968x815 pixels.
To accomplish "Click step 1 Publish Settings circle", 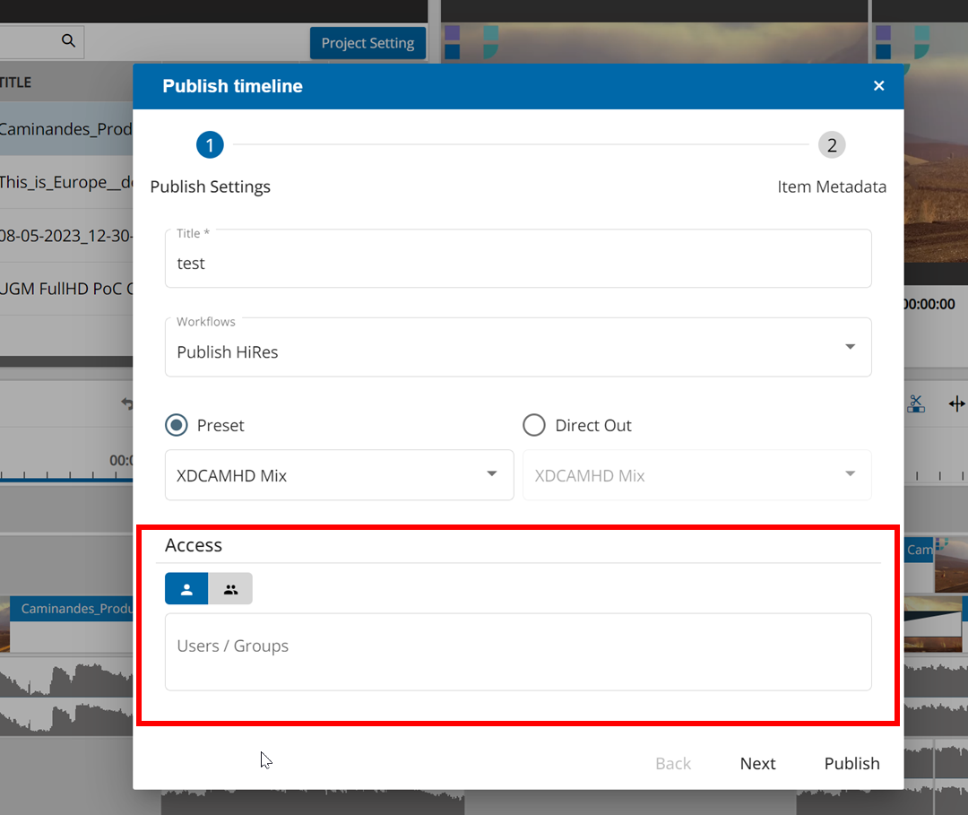I will pyautogui.click(x=210, y=144).
